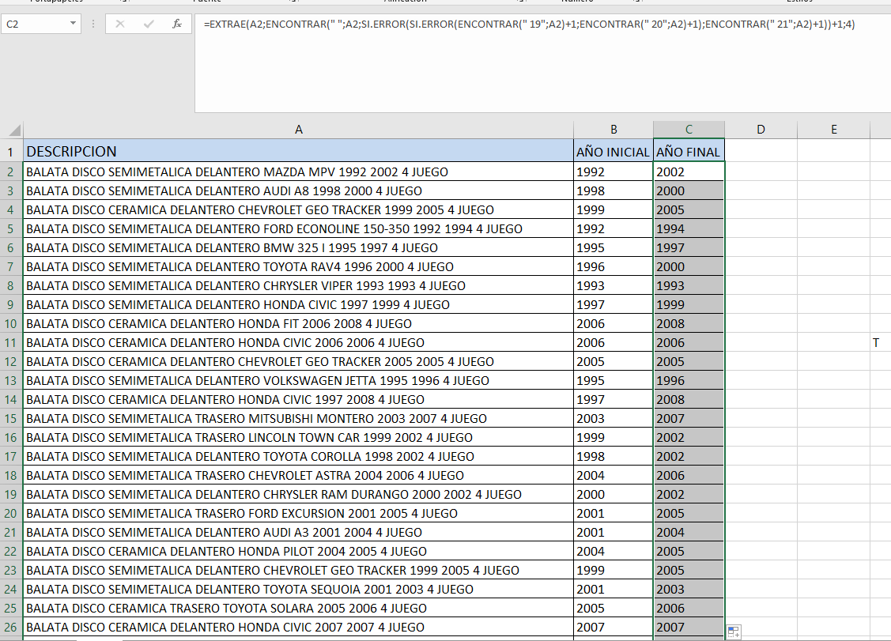Select cell B15 showing 2003

click(x=614, y=418)
